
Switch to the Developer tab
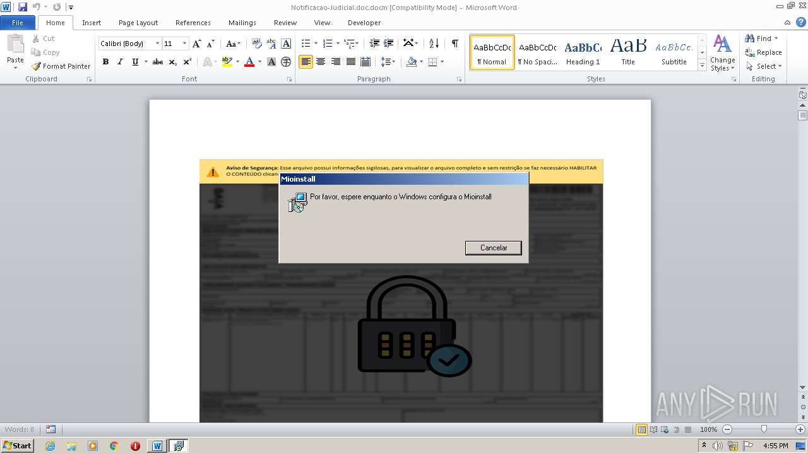[x=364, y=23]
